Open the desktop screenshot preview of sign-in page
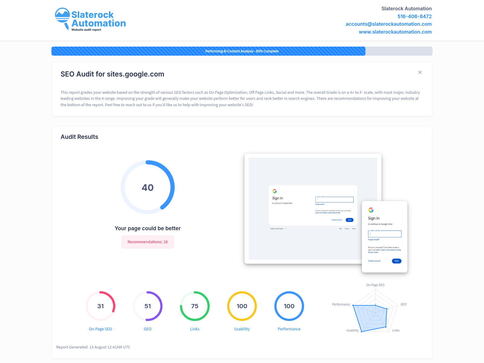This screenshot has width=484, height=363. coord(313,208)
